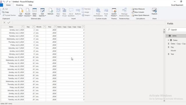The image size is (186, 105).
Task: Open the Get Data menu
Action: coord(21,12)
